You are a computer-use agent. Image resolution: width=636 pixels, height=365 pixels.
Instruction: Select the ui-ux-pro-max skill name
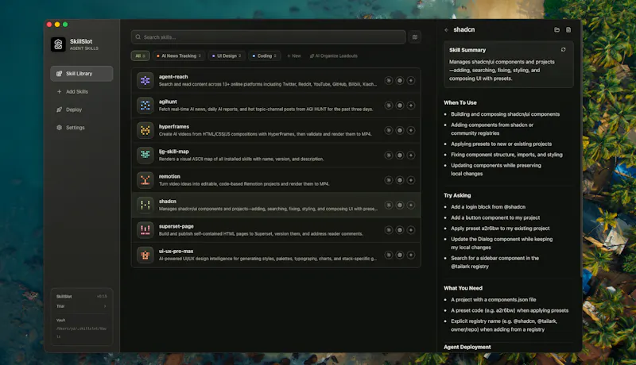click(176, 252)
